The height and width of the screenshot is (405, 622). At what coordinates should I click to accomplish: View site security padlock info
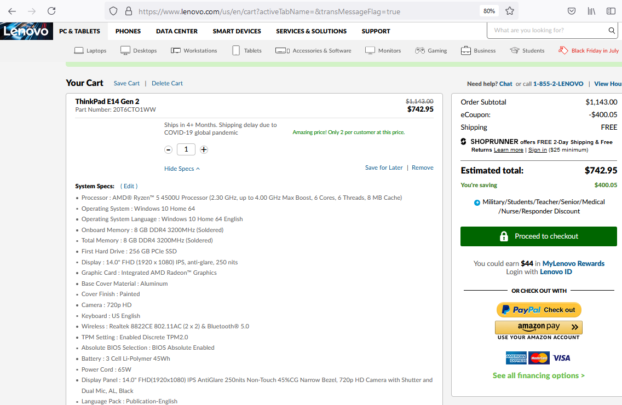point(129,11)
